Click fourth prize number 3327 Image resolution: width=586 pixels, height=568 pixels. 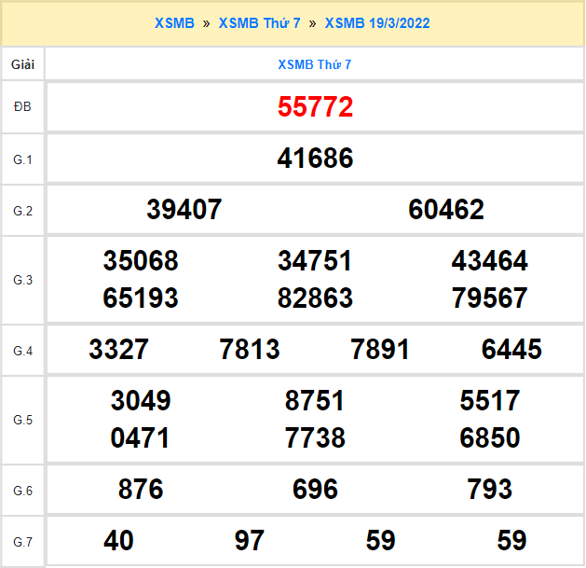click(119, 350)
